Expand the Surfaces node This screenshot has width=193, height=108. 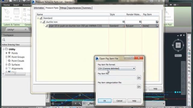(6, 64)
